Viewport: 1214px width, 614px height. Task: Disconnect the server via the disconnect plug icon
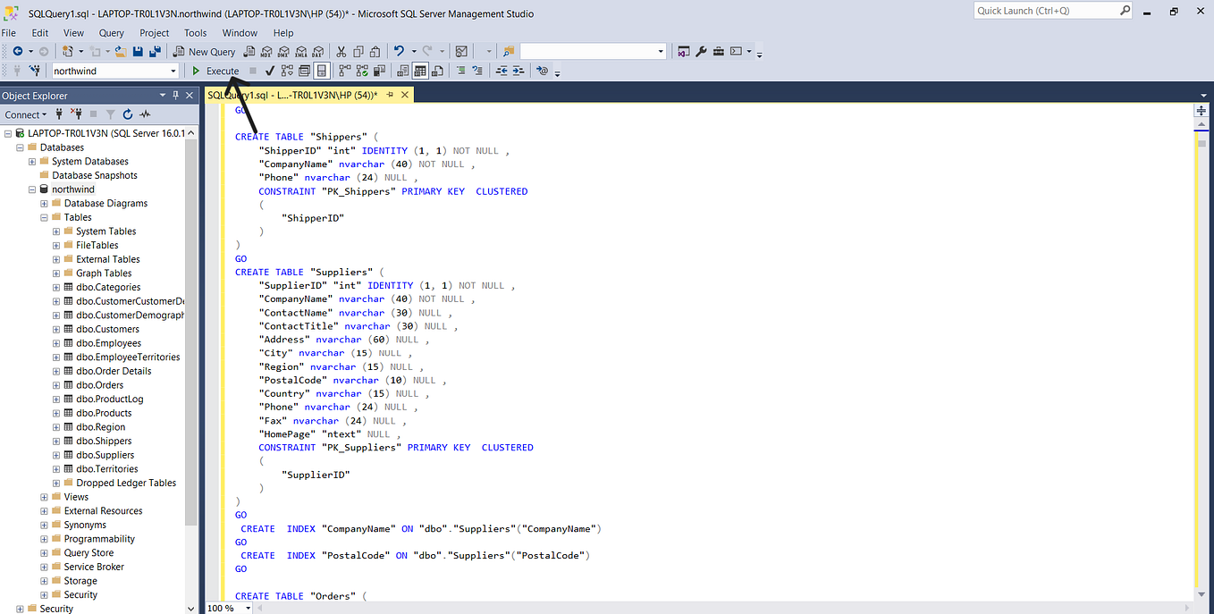(x=77, y=114)
